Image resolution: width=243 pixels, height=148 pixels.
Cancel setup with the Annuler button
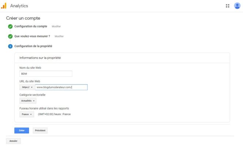point(13,141)
